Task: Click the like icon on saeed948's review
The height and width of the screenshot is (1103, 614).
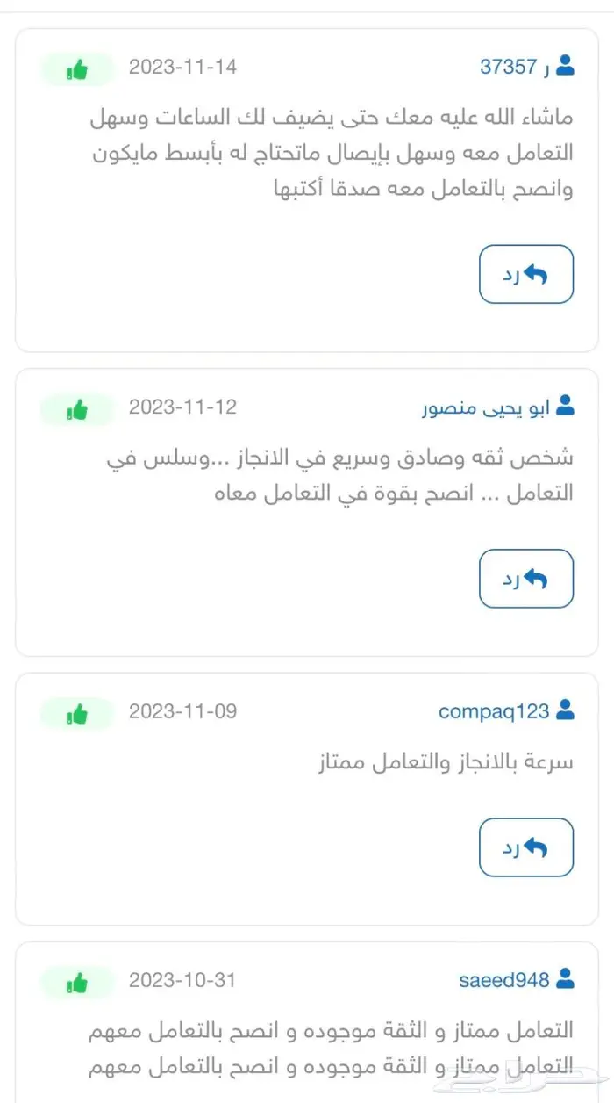Action: pyautogui.click(x=75, y=983)
